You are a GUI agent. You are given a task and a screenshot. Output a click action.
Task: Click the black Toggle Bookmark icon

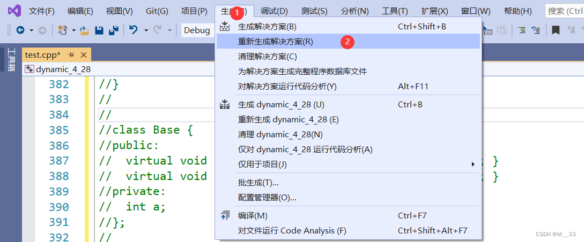click(x=556, y=30)
